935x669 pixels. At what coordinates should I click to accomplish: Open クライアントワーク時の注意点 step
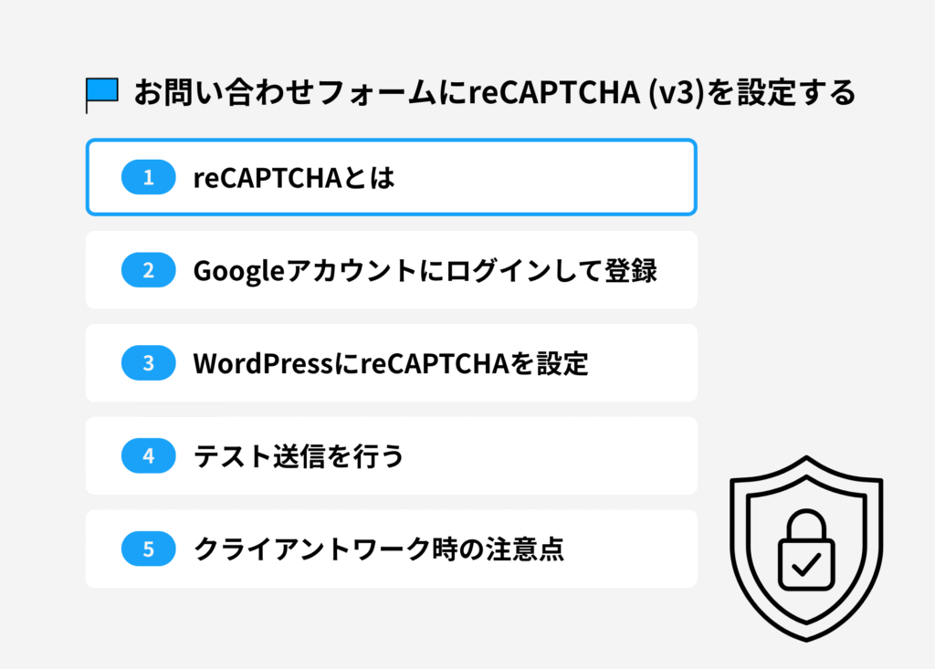coord(378,549)
